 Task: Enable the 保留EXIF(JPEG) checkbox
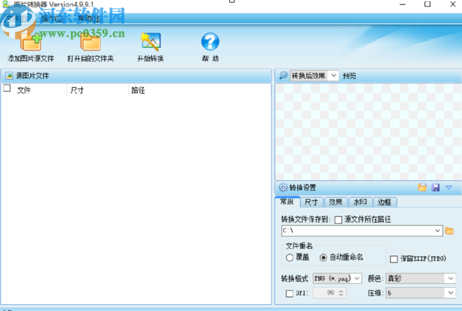pyautogui.click(x=394, y=259)
